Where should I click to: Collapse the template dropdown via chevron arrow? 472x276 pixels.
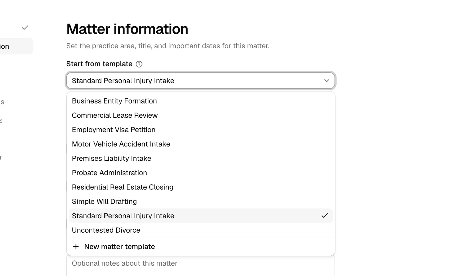327,80
